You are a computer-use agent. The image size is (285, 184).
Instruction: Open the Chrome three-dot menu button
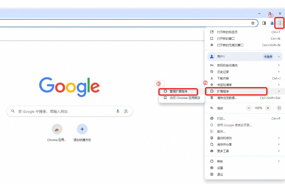(280, 23)
